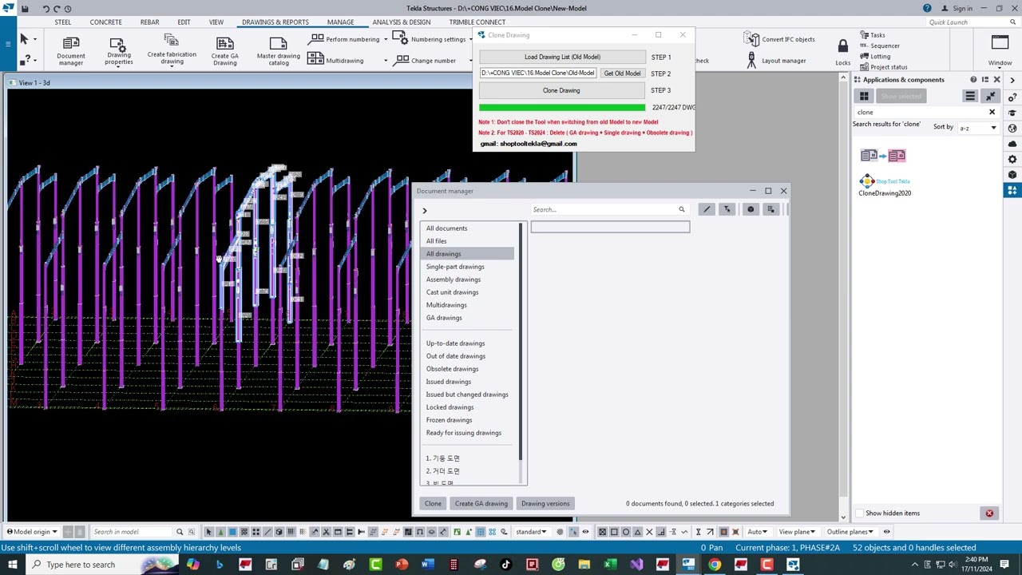
Task: Open the standard filter dropdown
Action: pos(533,532)
